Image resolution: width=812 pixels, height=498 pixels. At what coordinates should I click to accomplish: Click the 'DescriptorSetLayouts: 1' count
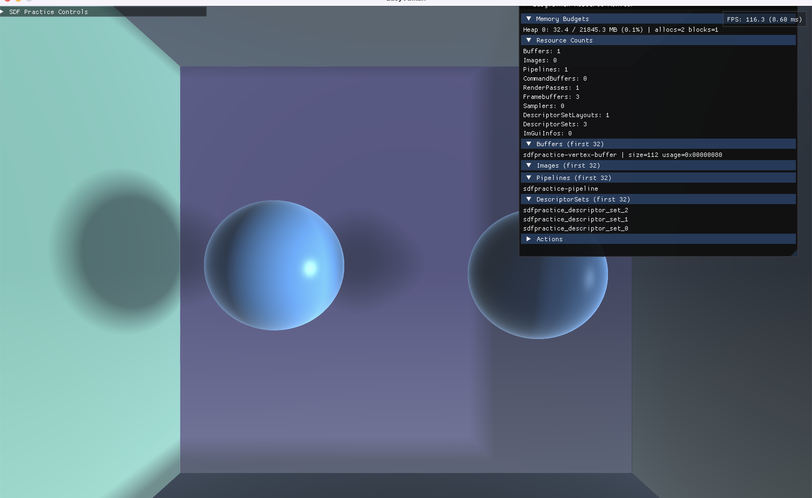point(566,115)
